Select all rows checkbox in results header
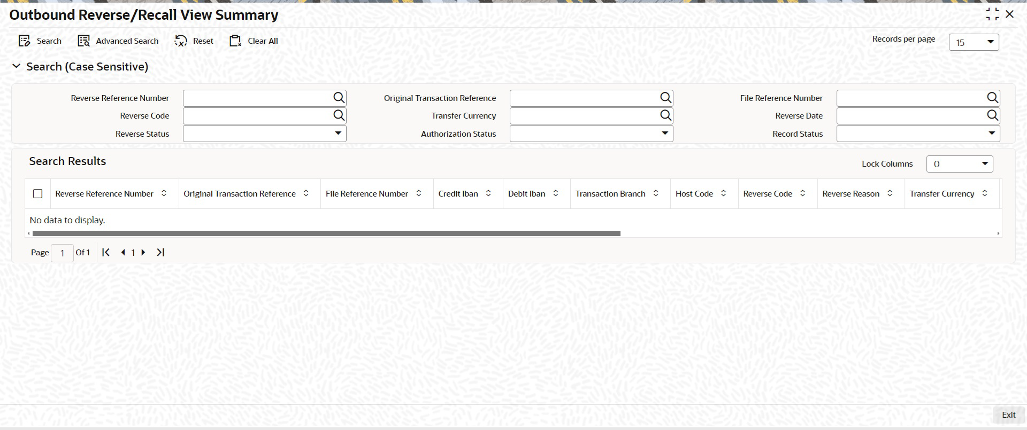Screen dimensions: 1027x430 click(38, 194)
